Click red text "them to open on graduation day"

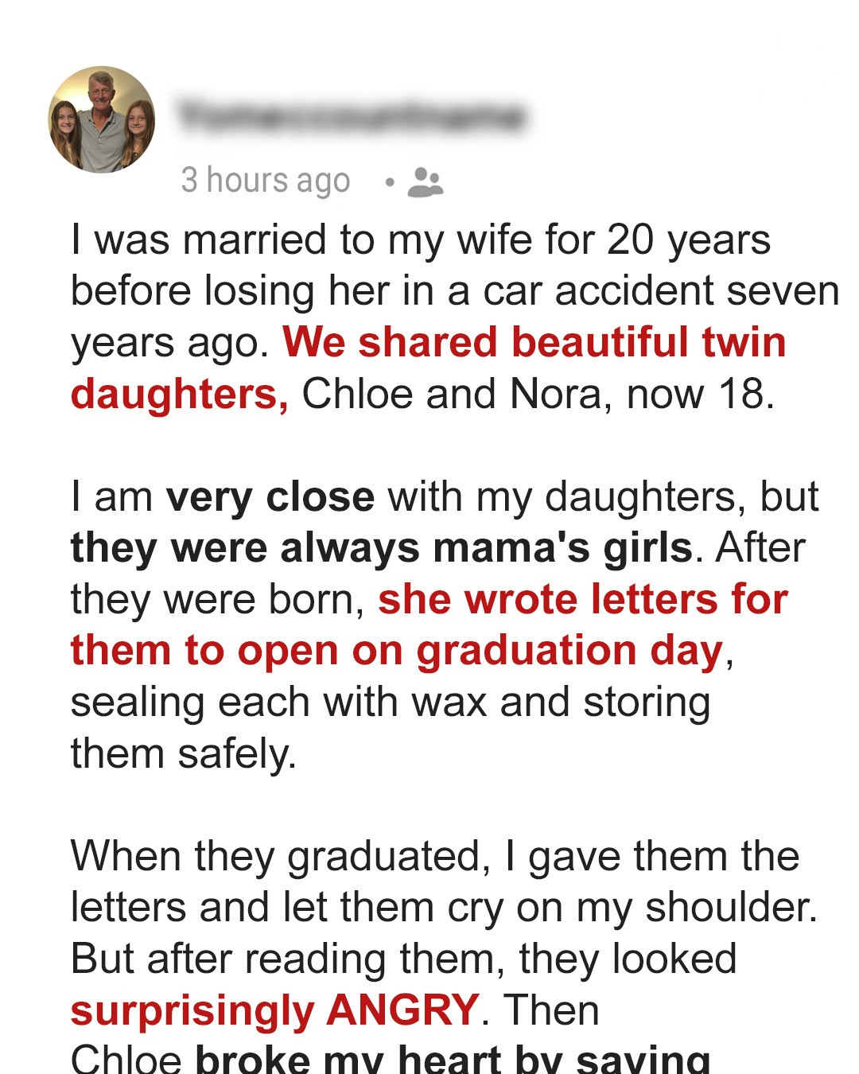pos(397,651)
